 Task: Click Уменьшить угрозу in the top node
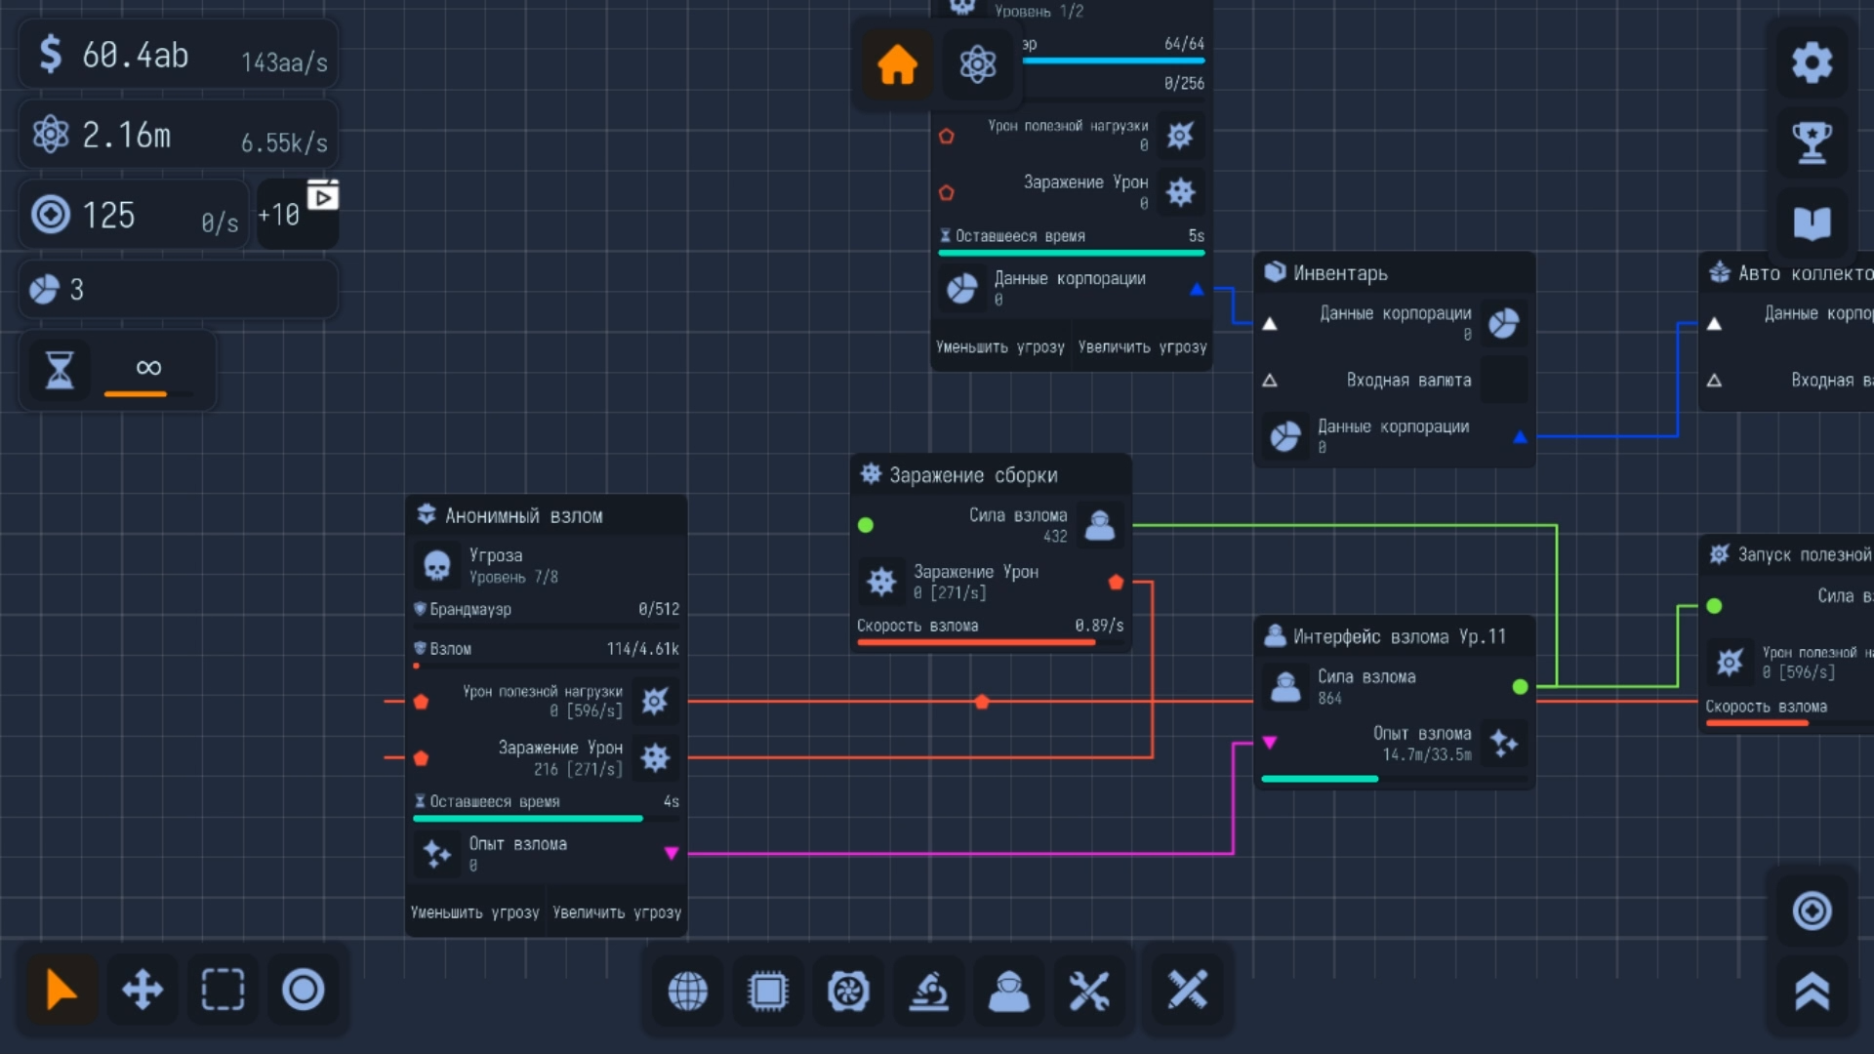999,346
